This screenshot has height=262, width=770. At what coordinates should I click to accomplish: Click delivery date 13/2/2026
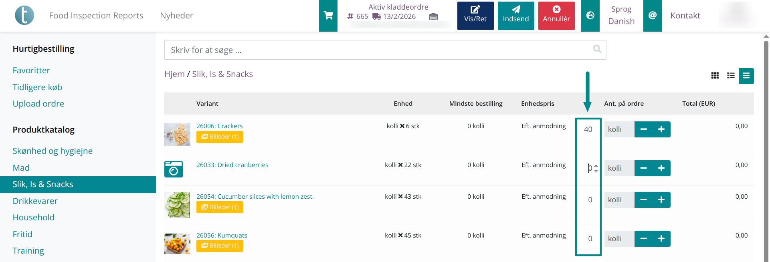point(399,16)
